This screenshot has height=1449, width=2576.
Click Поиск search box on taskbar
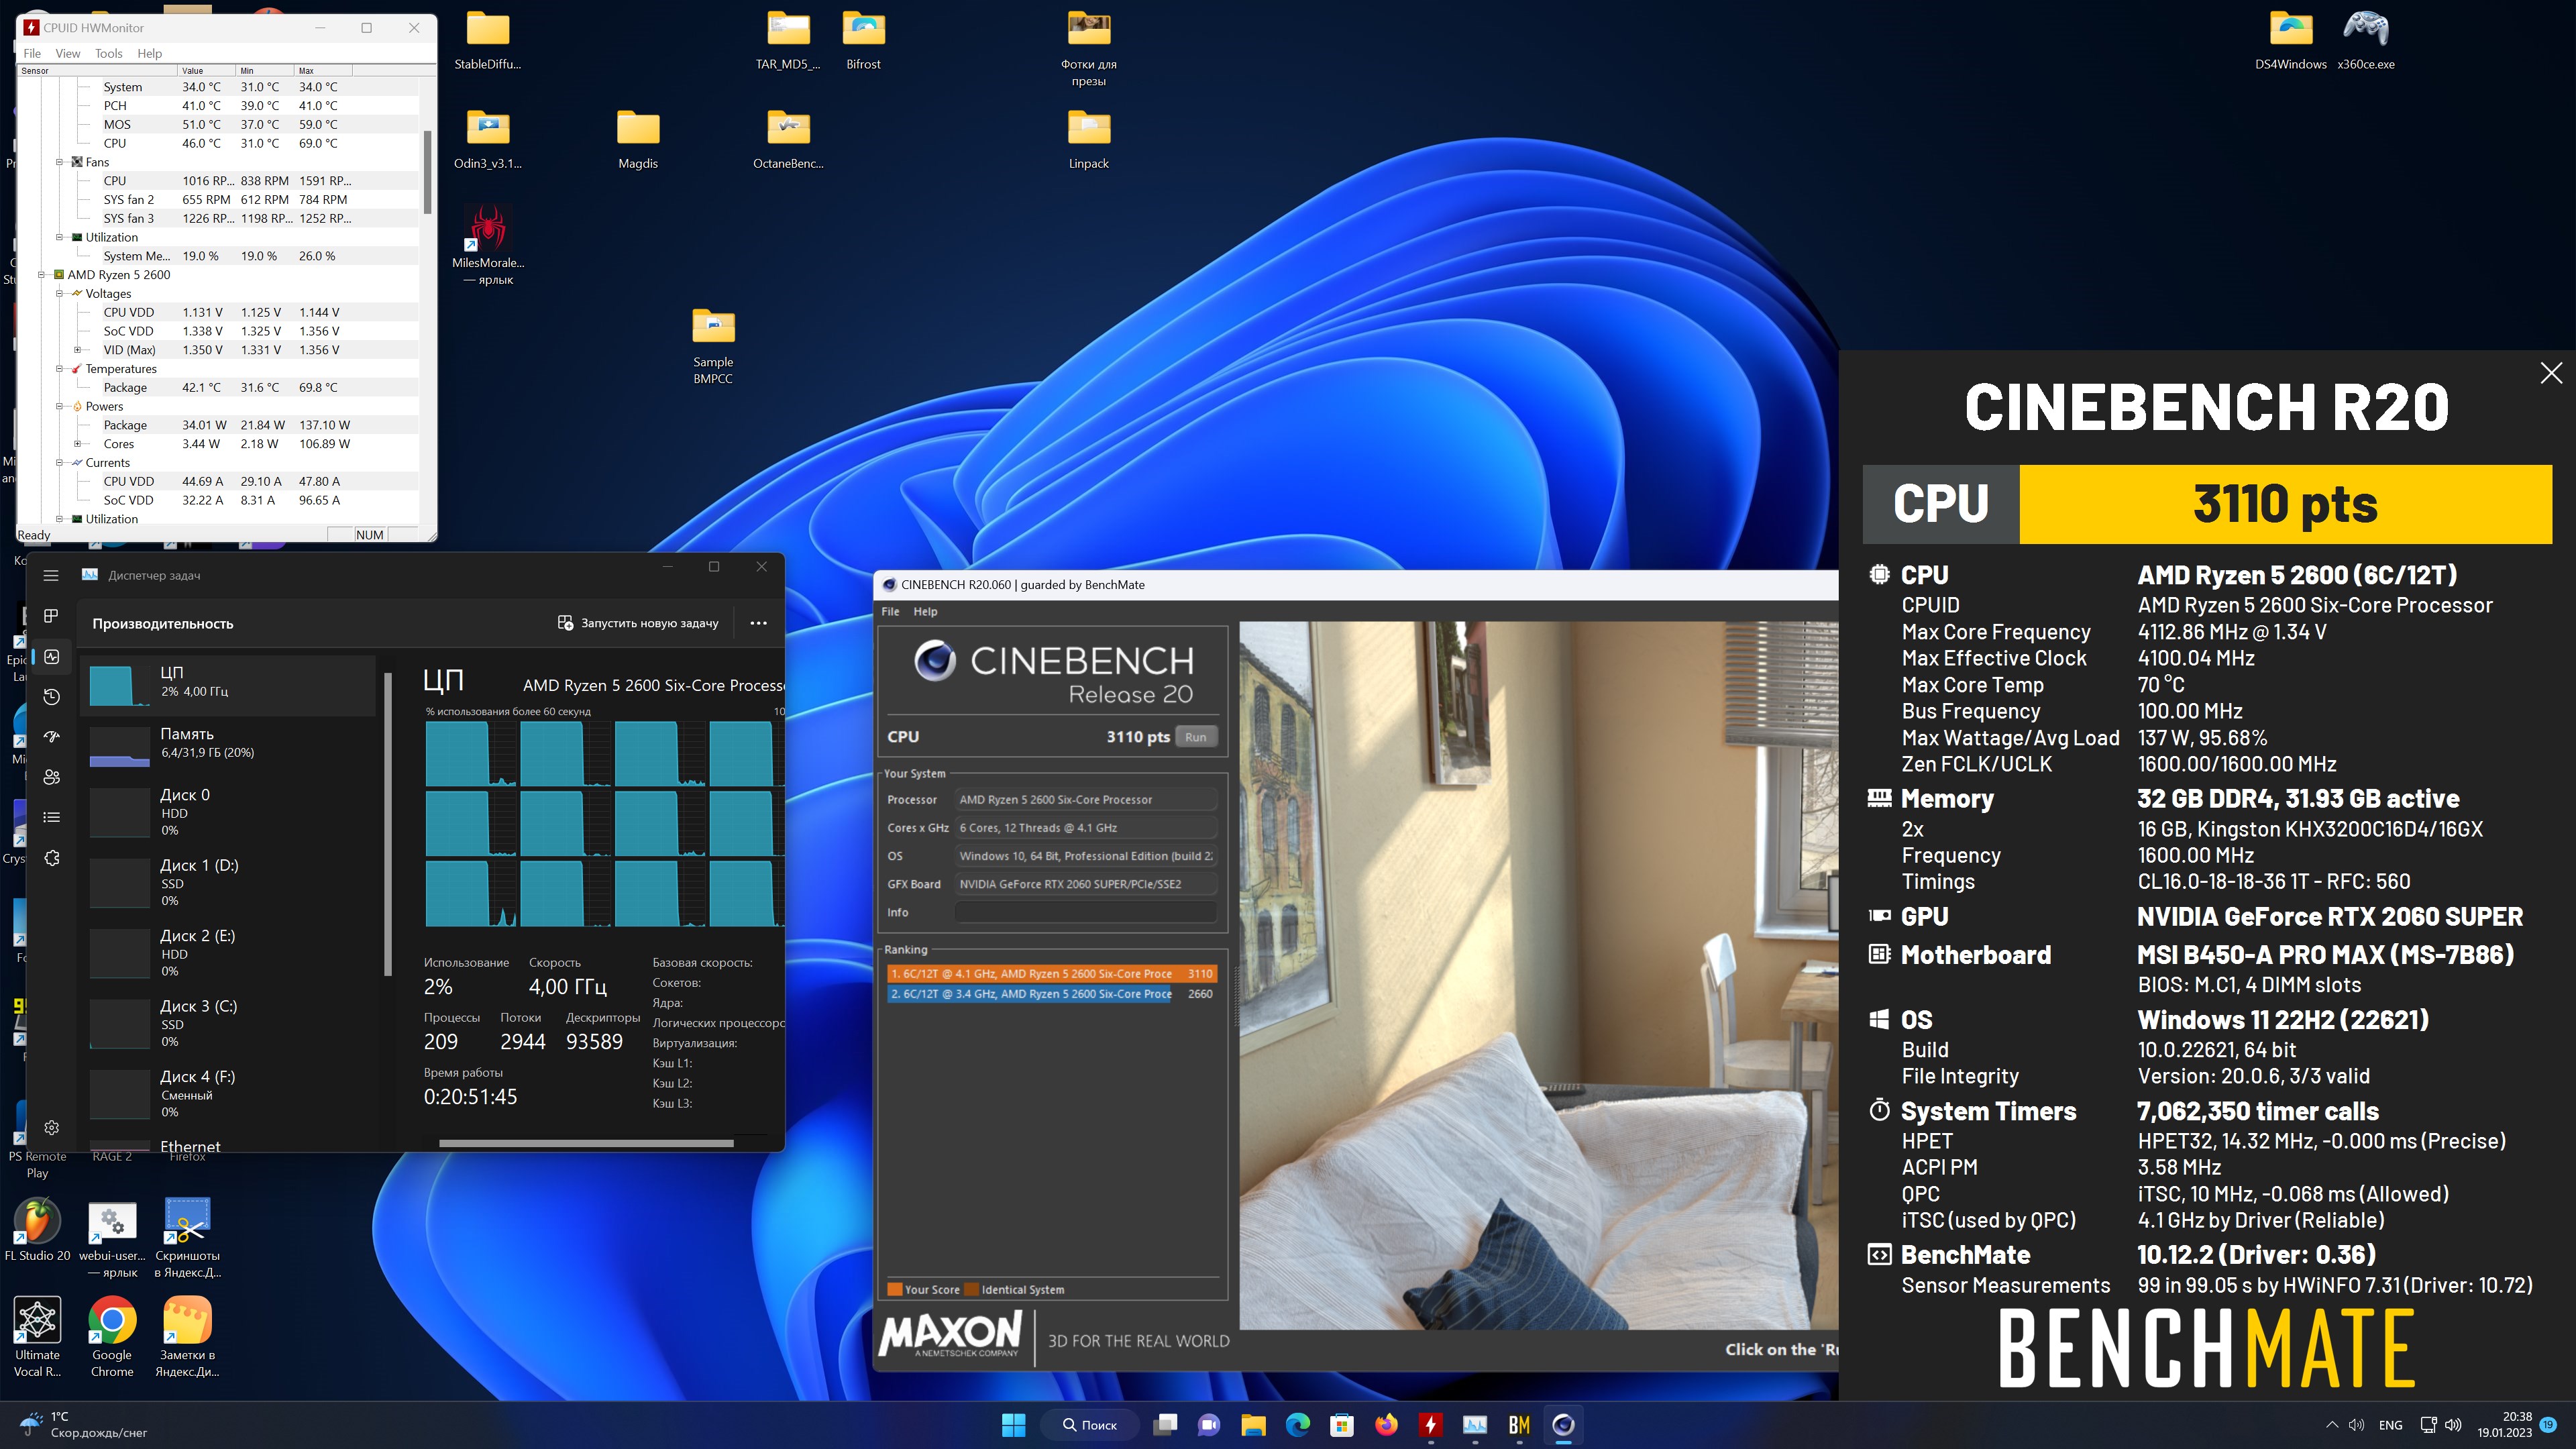[1089, 1425]
